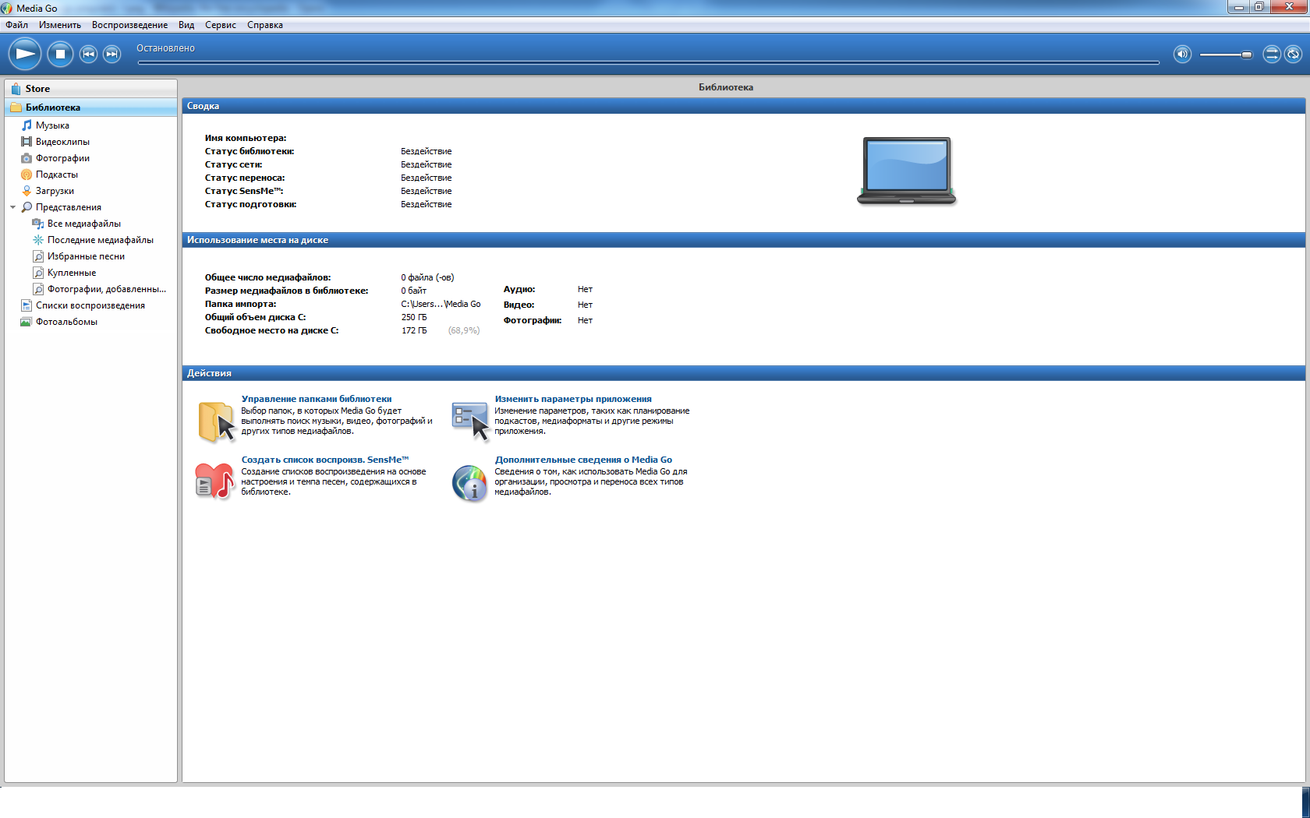Open the Сервис menu
The image size is (1310, 818).
[x=221, y=25]
